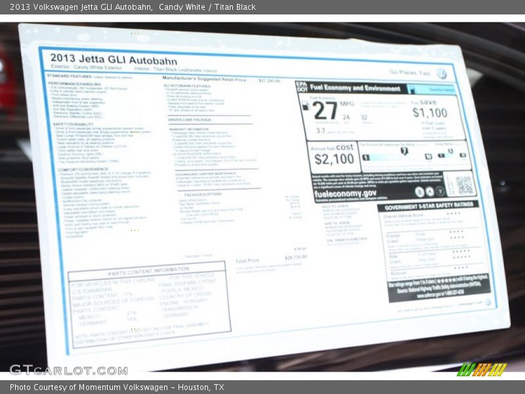Click the 'GOVERNMENT 5-STAR SAFETY RATINGS' header

click(429, 206)
